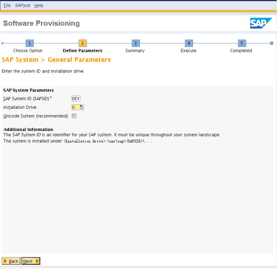
Task: Click the 'SAP System ID (SAPSID)' label
Action: (x=26, y=99)
